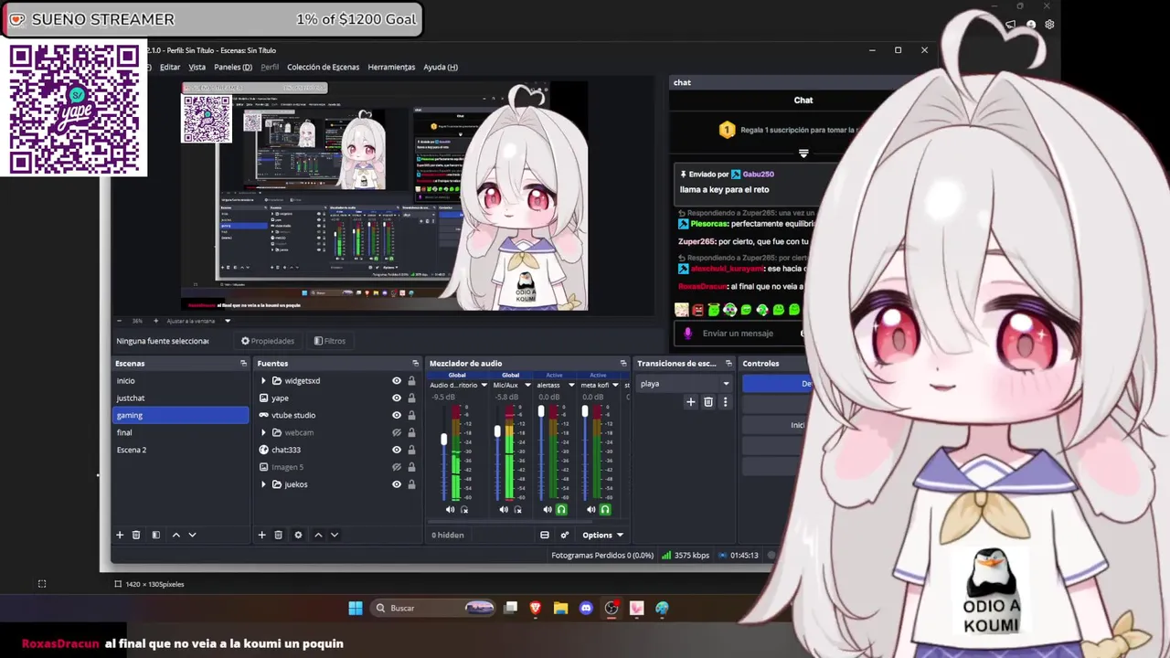The width and height of the screenshot is (1170, 658).
Task: Add a new source in Fuentes panel
Action: [x=261, y=535]
